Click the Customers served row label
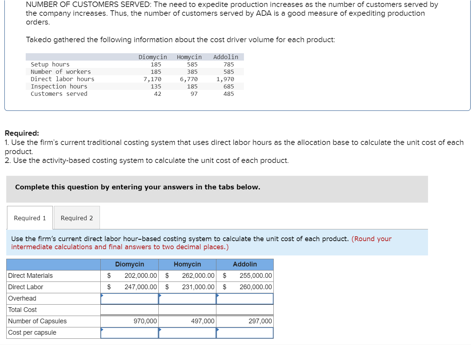The height and width of the screenshot is (345, 471). (59, 94)
